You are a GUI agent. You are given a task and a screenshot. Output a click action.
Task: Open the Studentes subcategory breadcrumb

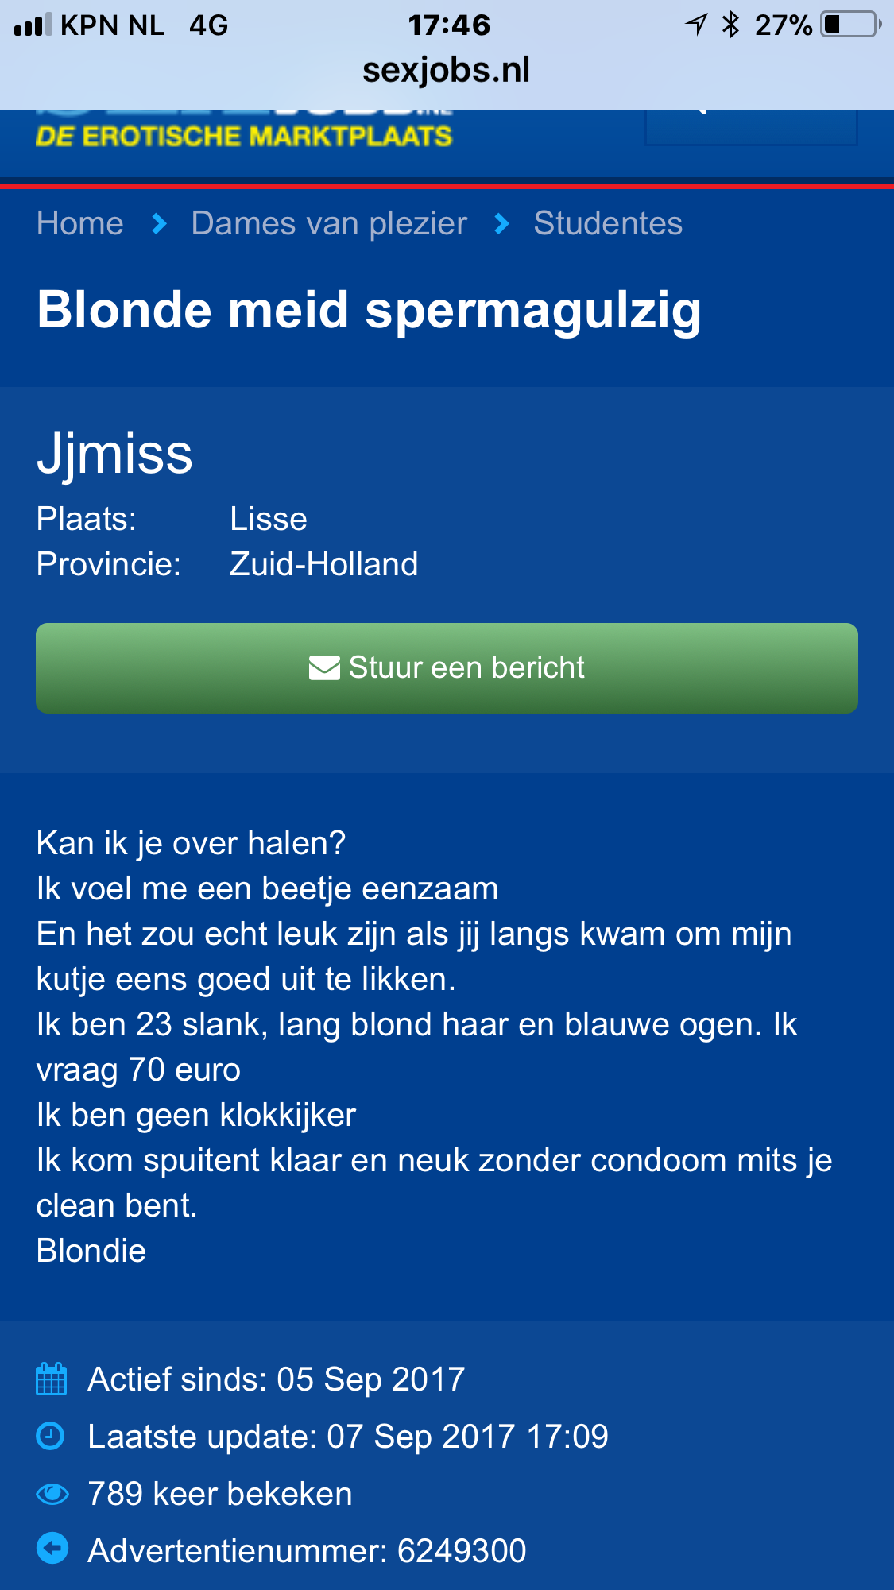pyautogui.click(x=608, y=223)
